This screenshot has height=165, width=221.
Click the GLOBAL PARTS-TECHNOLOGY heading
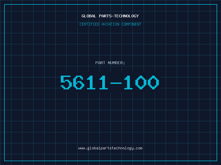click(110, 16)
